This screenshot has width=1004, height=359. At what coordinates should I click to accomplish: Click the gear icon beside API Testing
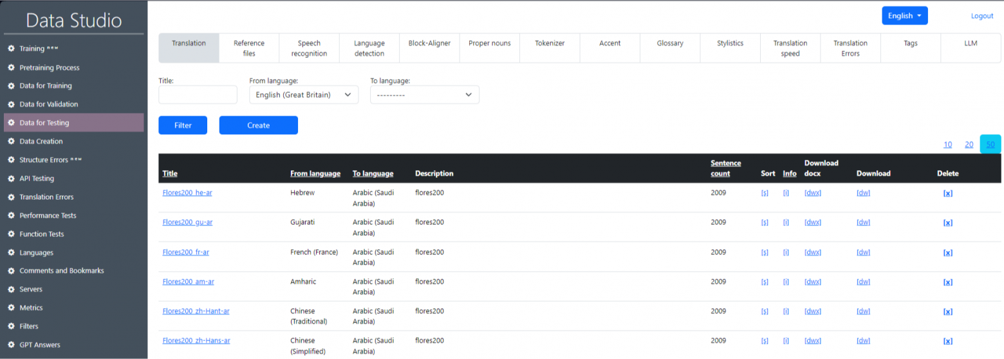pos(11,179)
